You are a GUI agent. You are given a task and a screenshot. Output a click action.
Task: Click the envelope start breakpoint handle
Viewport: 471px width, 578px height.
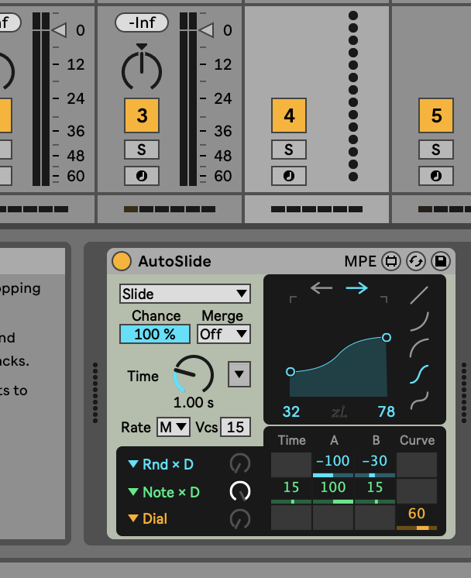[x=291, y=372]
